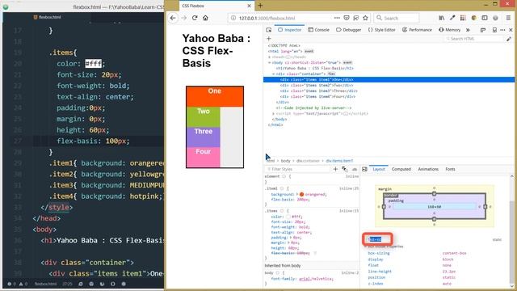Click the #fff color swatch in .items rule

coord(288,217)
